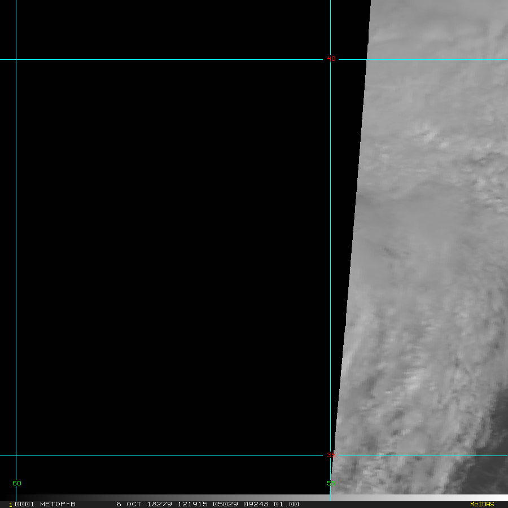
Task: Click the bright cloud patch below the 40 latitude line
Action: tap(429, 134)
